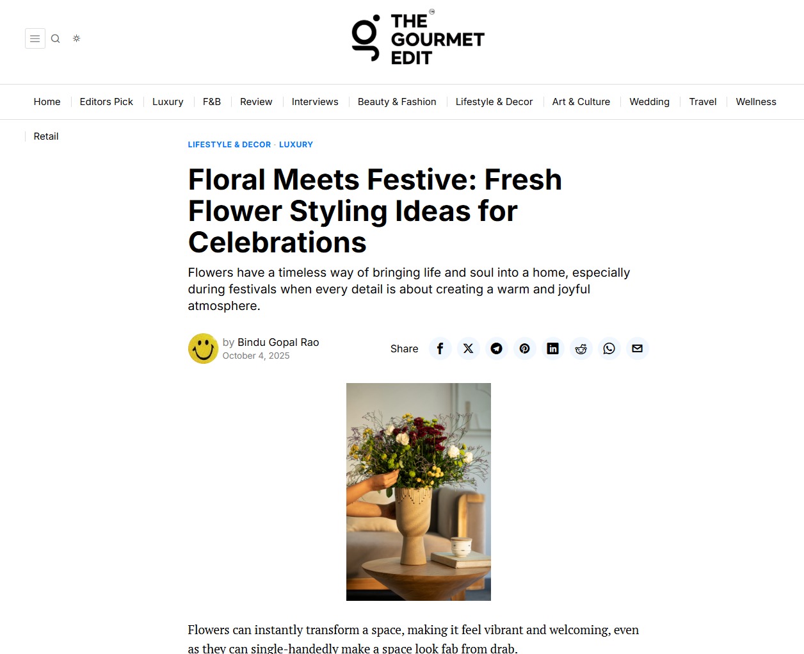Open author Bindu Gopal Rao's profile
This screenshot has height=654, width=804.
[278, 342]
